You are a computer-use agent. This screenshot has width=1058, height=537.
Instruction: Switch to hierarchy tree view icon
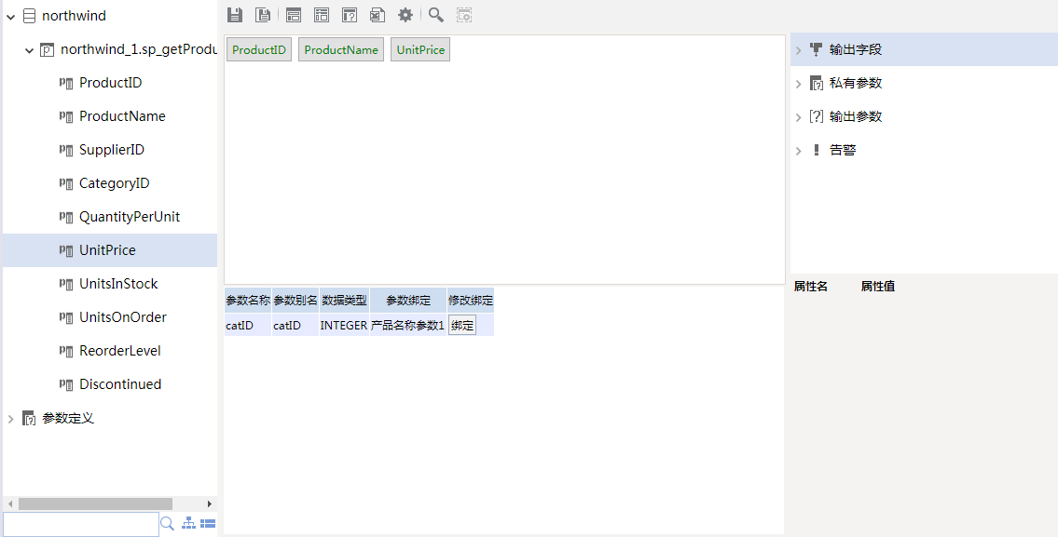[x=189, y=523]
